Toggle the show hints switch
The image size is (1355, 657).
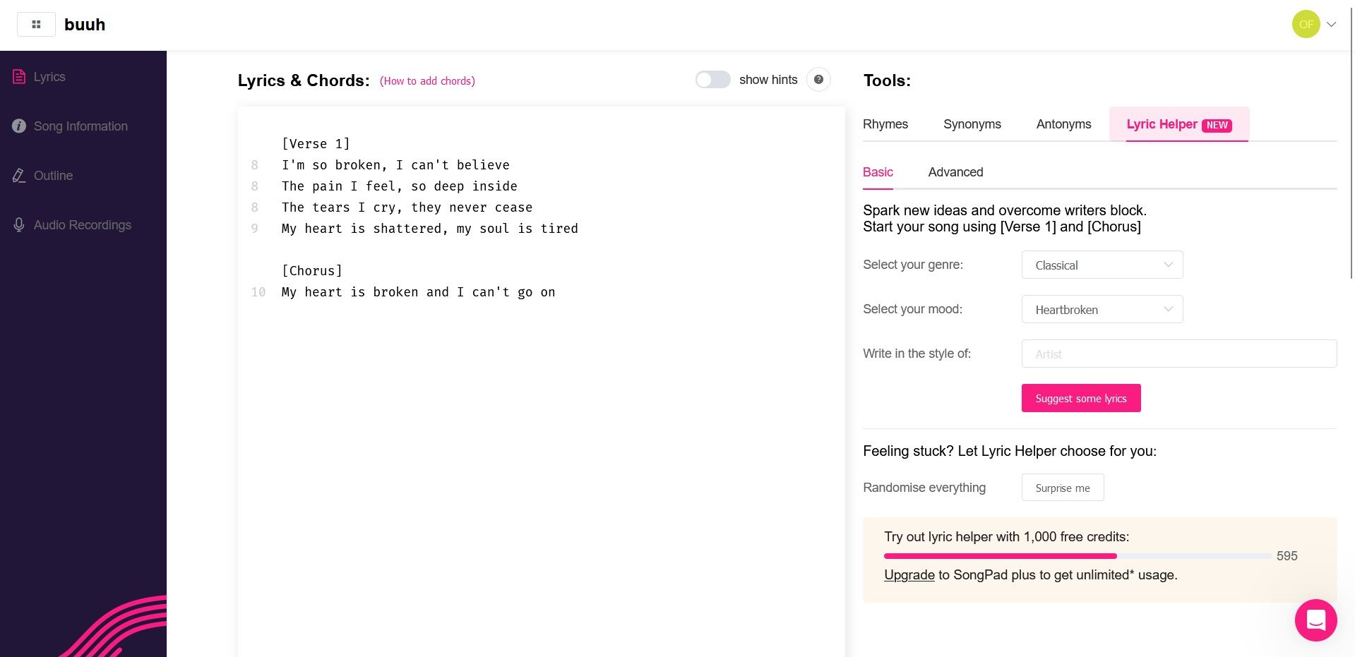(x=712, y=80)
